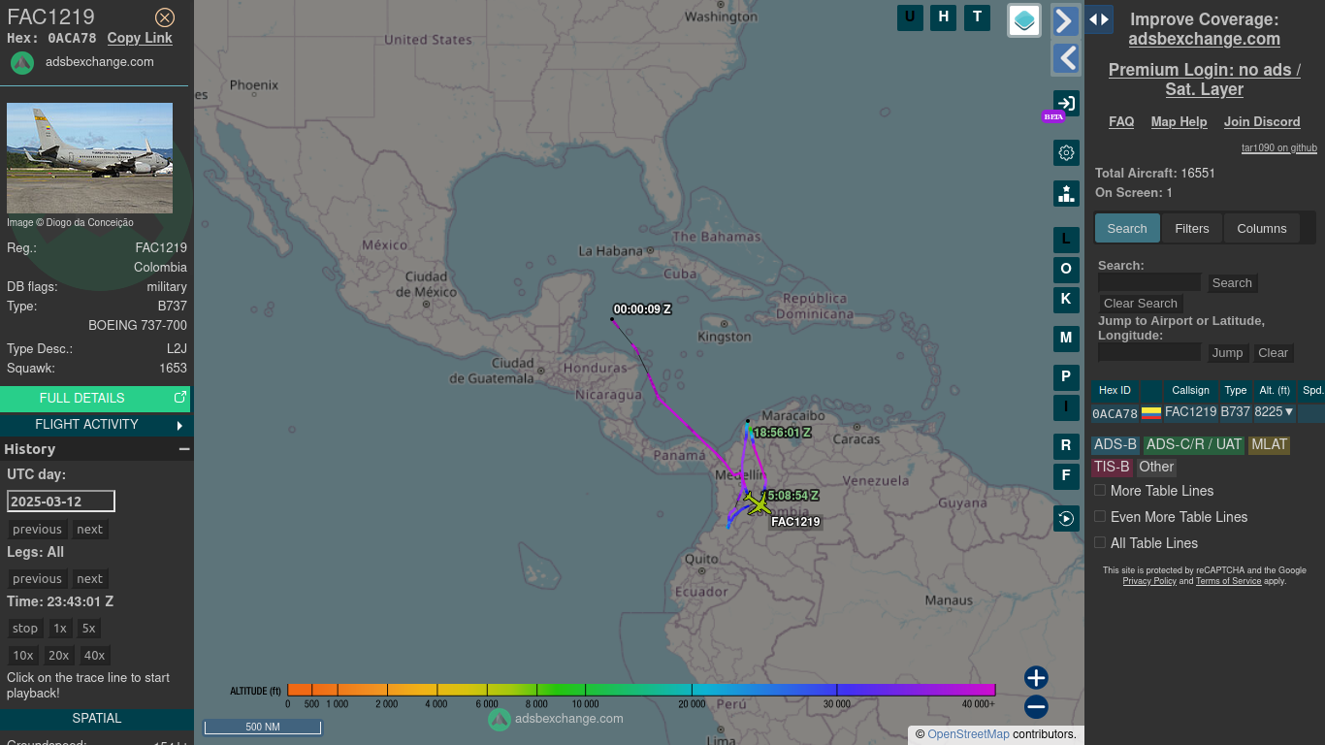Click the U button above the map
Screen dimensions: 1325x745
pyautogui.click(x=910, y=17)
